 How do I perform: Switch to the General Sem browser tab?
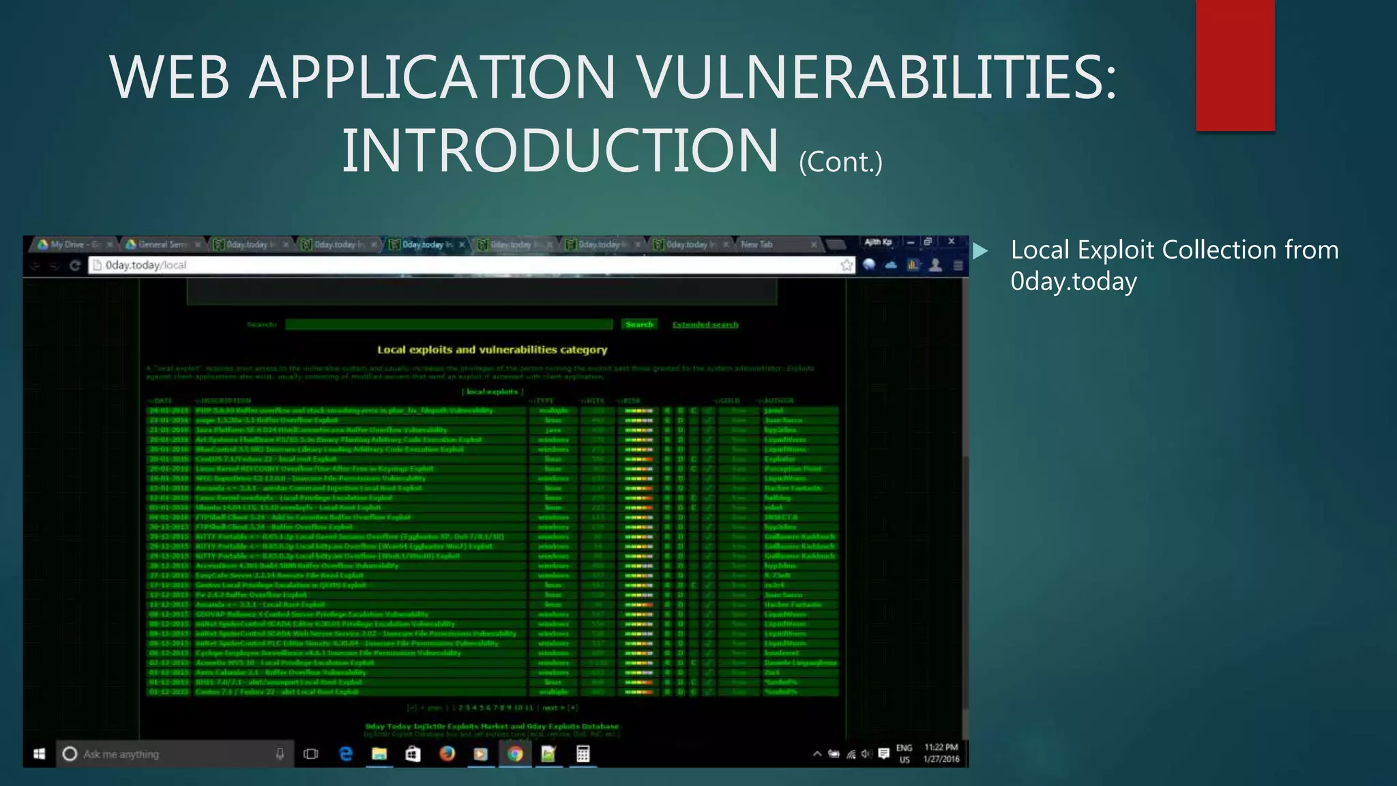(162, 244)
